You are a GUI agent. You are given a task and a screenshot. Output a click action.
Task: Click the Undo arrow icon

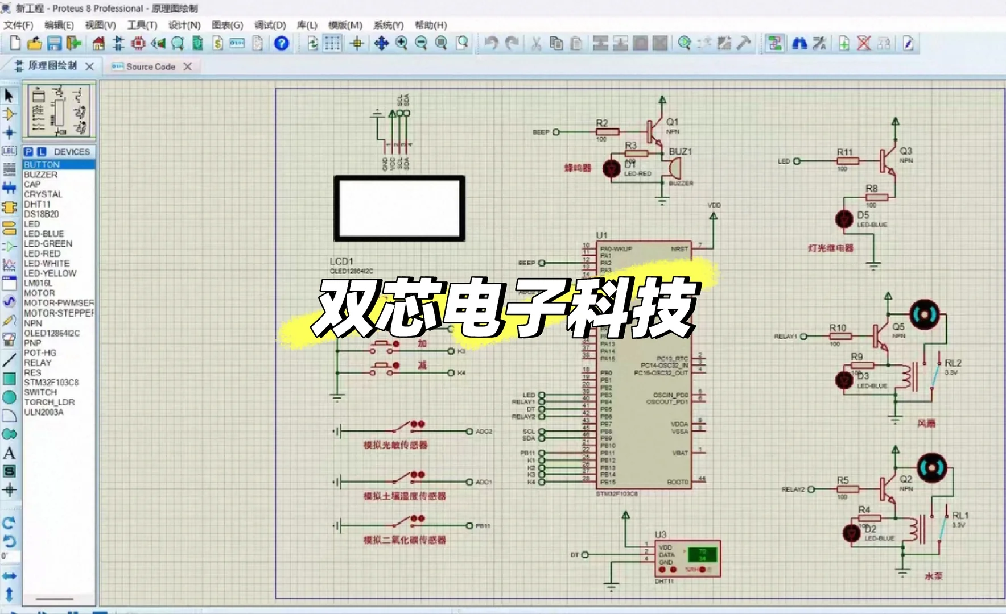(x=493, y=43)
